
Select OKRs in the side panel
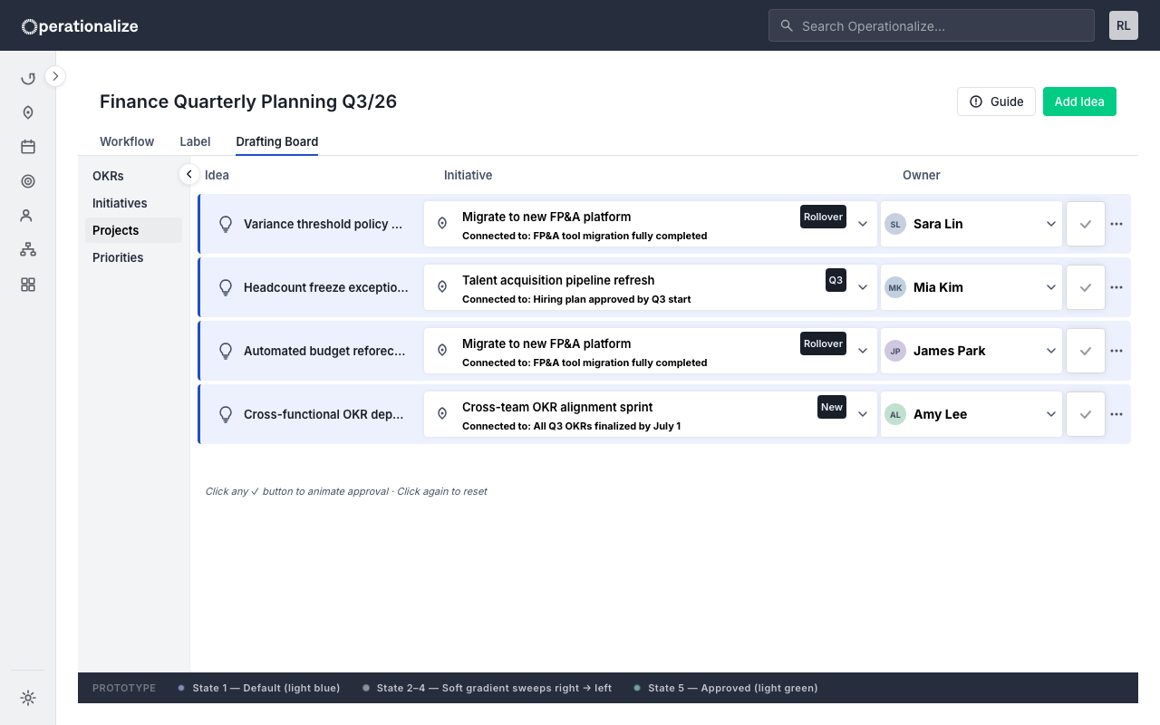pos(134,176)
